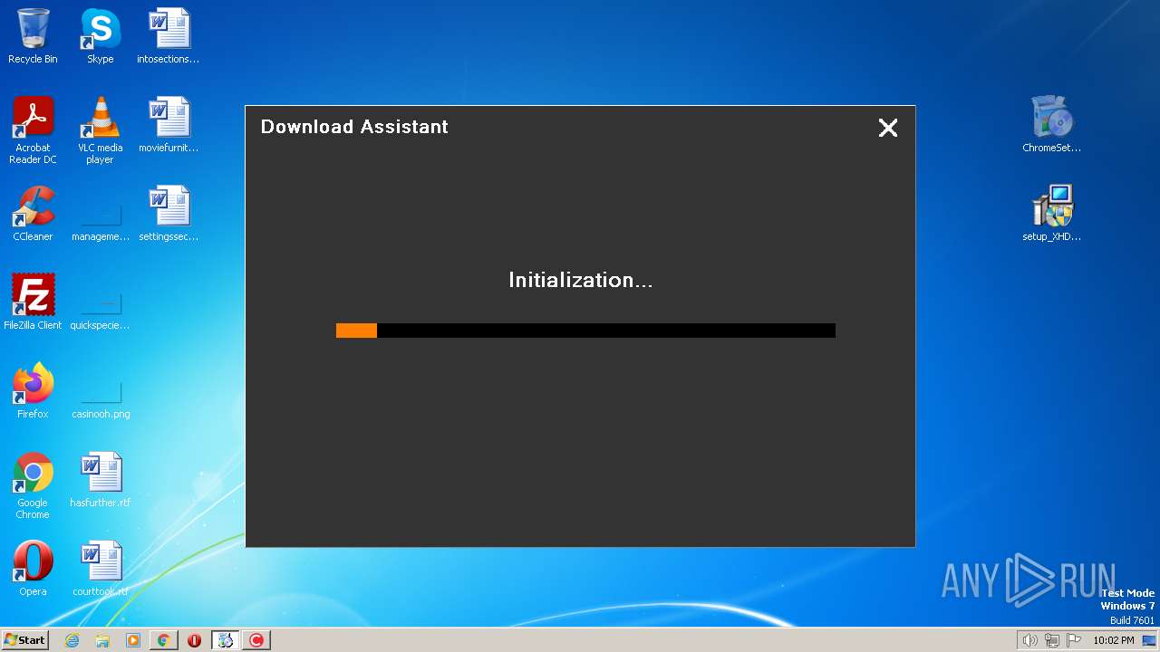Open Internet Explorer from the taskbar
This screenshot has height=652, width=1160.
pyautogui.click(x=72, y=640)
